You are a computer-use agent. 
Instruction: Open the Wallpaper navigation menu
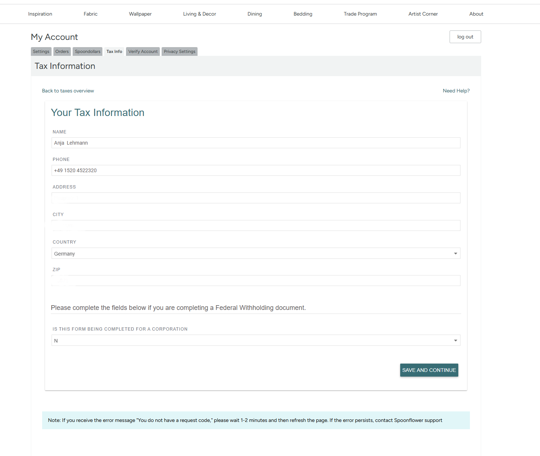click(x=140, y=14)
